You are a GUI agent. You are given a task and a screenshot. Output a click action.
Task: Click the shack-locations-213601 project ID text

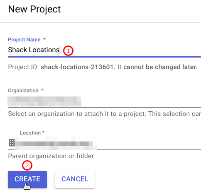coord(78,67)
